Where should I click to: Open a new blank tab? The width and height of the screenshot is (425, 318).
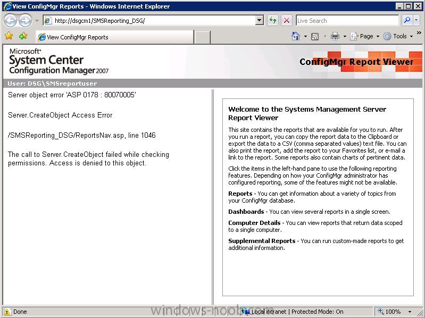202,37
